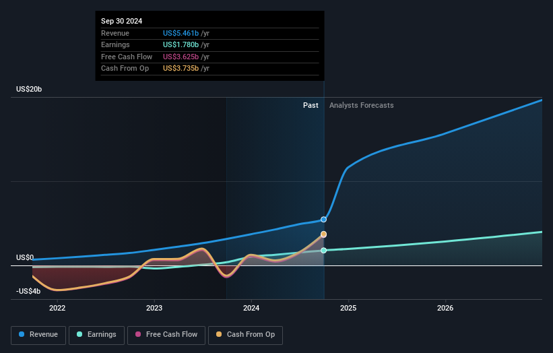553x353 pixels.
Task: Click the orange Cash From Op data marker
Action: coord(323,234)
